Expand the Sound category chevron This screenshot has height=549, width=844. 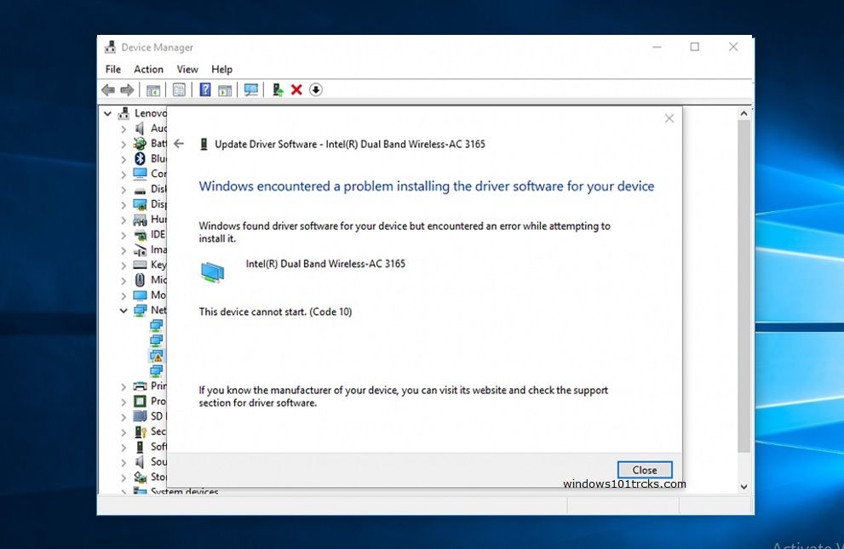point(123,462)
